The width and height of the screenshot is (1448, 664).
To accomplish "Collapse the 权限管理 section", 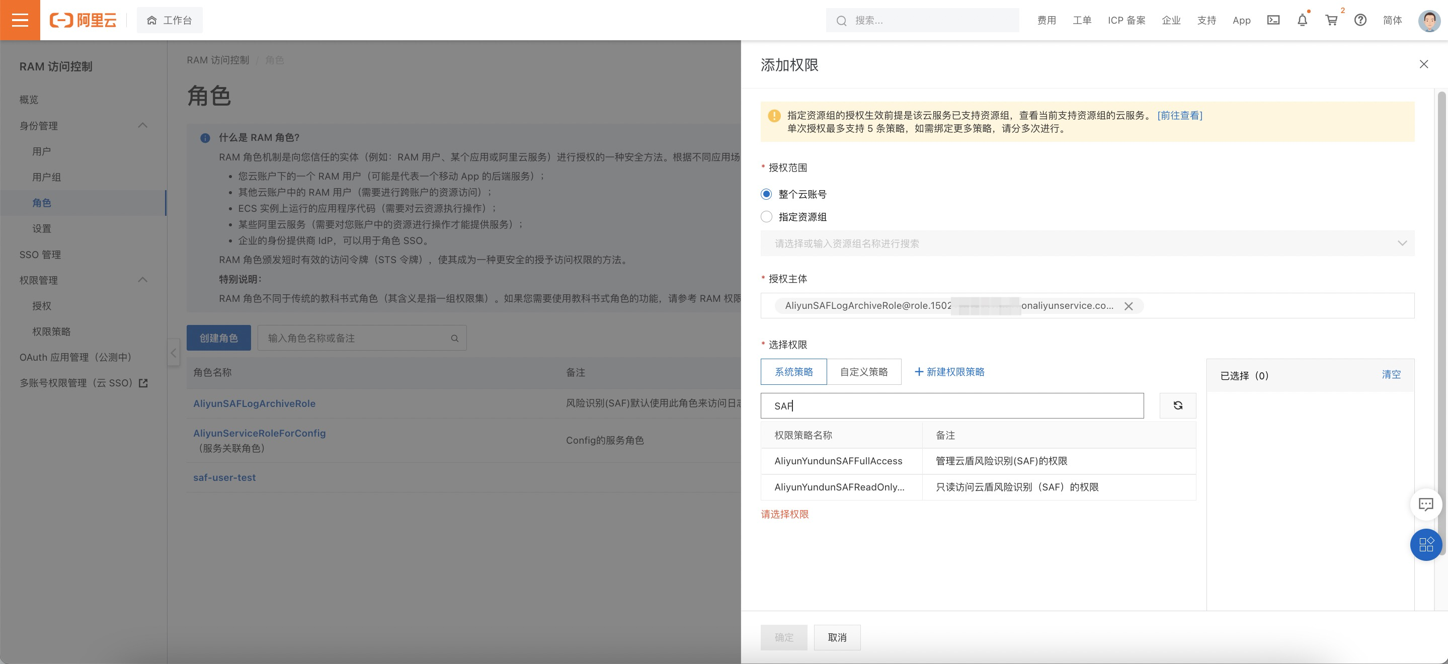I will (143, 280).
